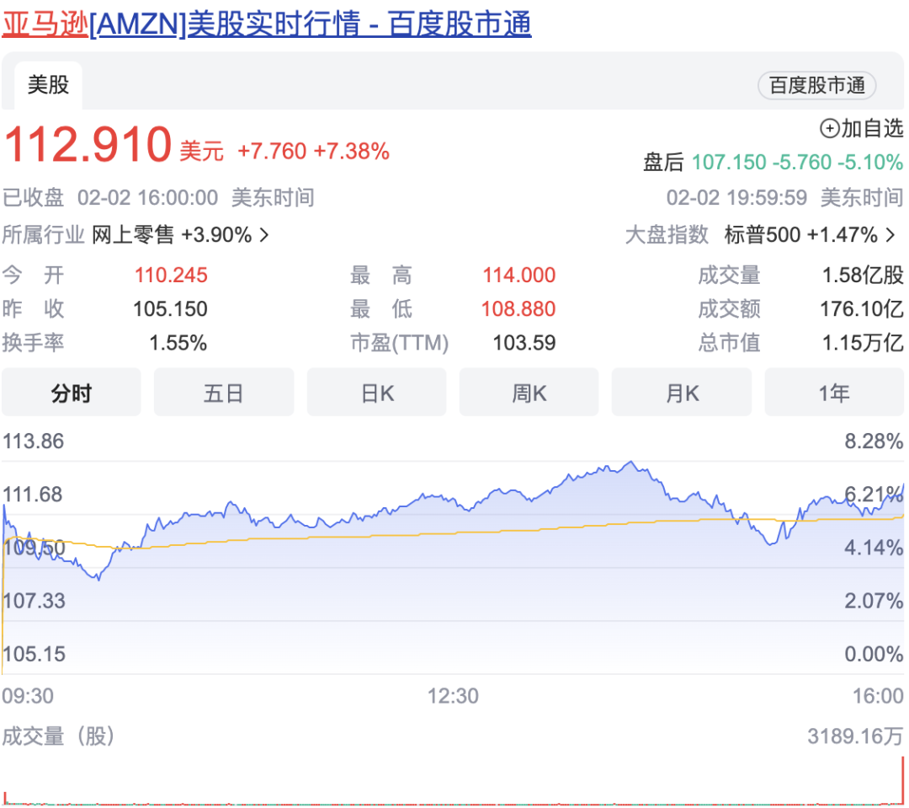Show the 月K monthly chart
The height and width of the screenshot is (808, 909).
(681, 393)
